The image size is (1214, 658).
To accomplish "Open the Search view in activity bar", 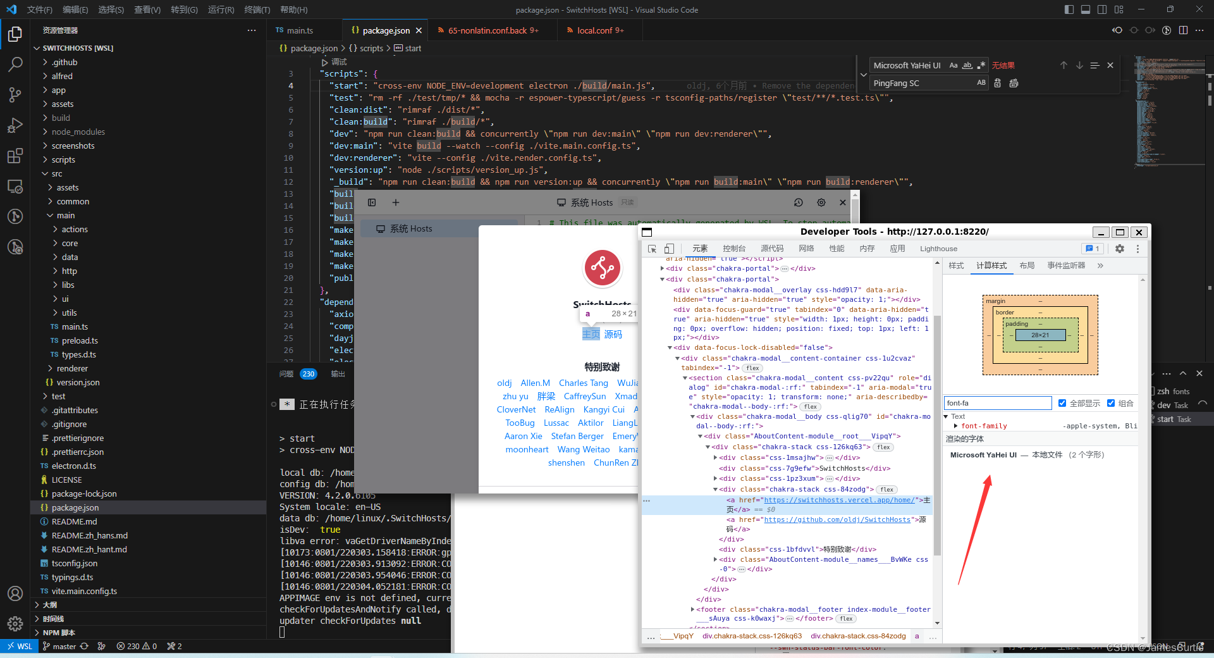I will (x=15, y=64).
